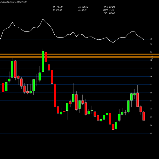Click the 'OL: 13.67' reading

click(109, 13)
